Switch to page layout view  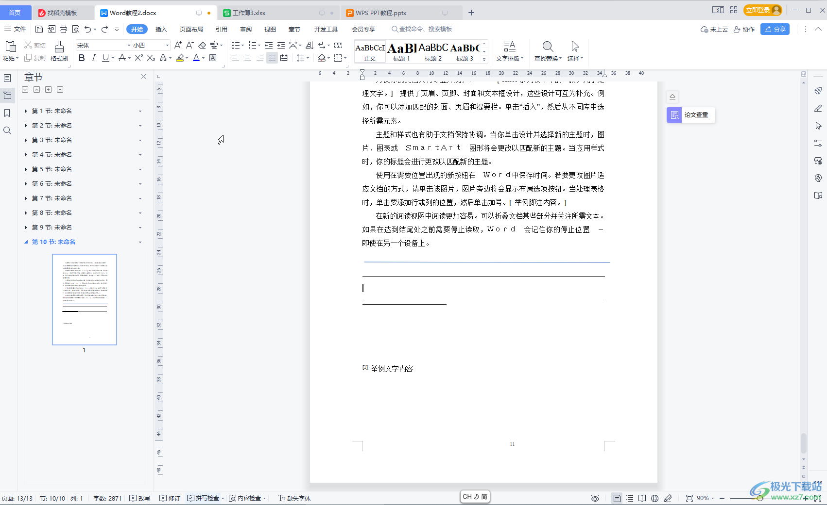pos(617,498)
